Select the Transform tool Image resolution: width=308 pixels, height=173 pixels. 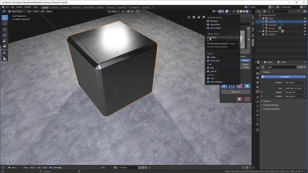tap(5, 47)
